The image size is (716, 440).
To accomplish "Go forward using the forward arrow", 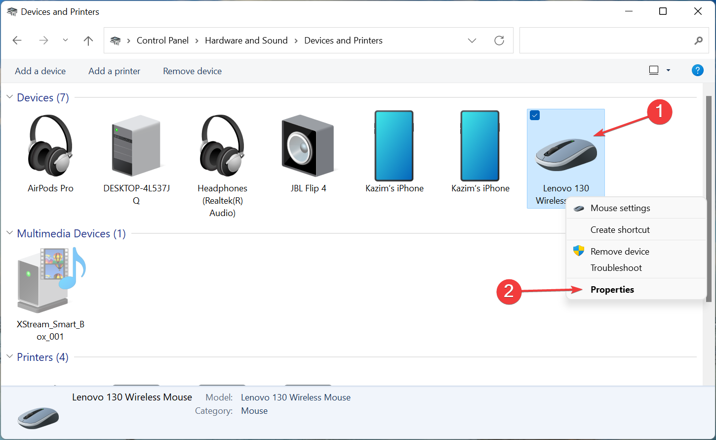I will tap(44, 41).
